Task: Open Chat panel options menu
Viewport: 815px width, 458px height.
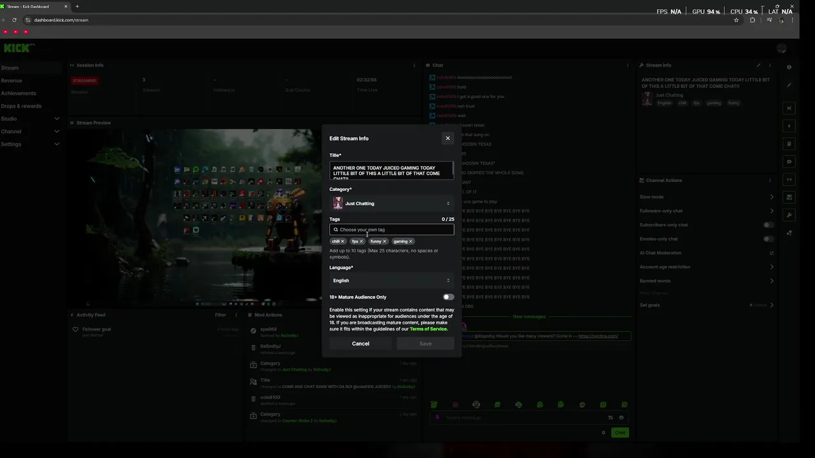Action: (x=628, y=65)
